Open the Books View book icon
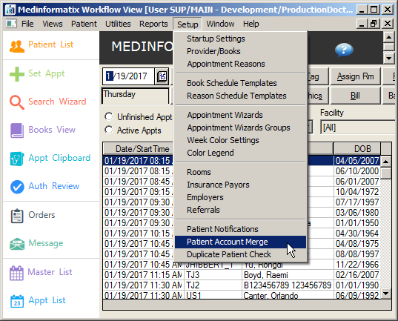The image size is (398, 321). pos(17,130)
